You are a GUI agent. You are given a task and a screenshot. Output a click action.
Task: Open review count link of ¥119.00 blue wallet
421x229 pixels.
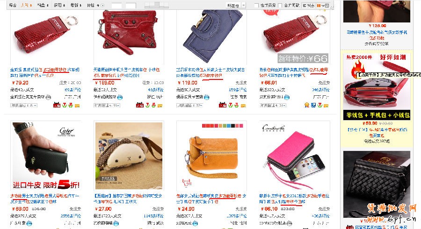coord(238,90)
